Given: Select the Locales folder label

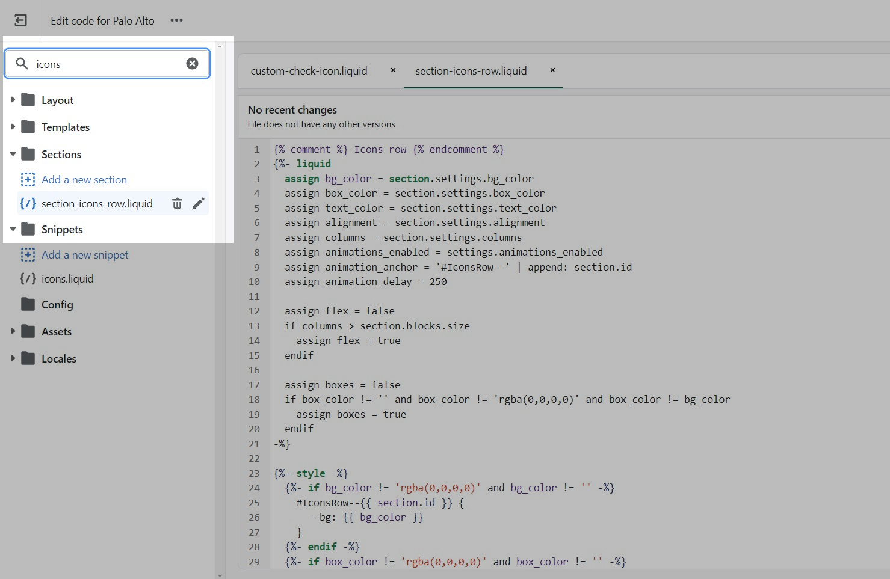Looking at the screenshot, I should click(x=59, y=359).
